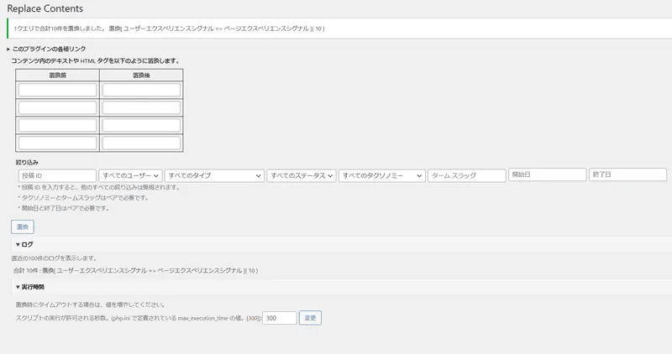Click second row 置換前 input field
Screen dimensions: 672x354
point(57,107)
